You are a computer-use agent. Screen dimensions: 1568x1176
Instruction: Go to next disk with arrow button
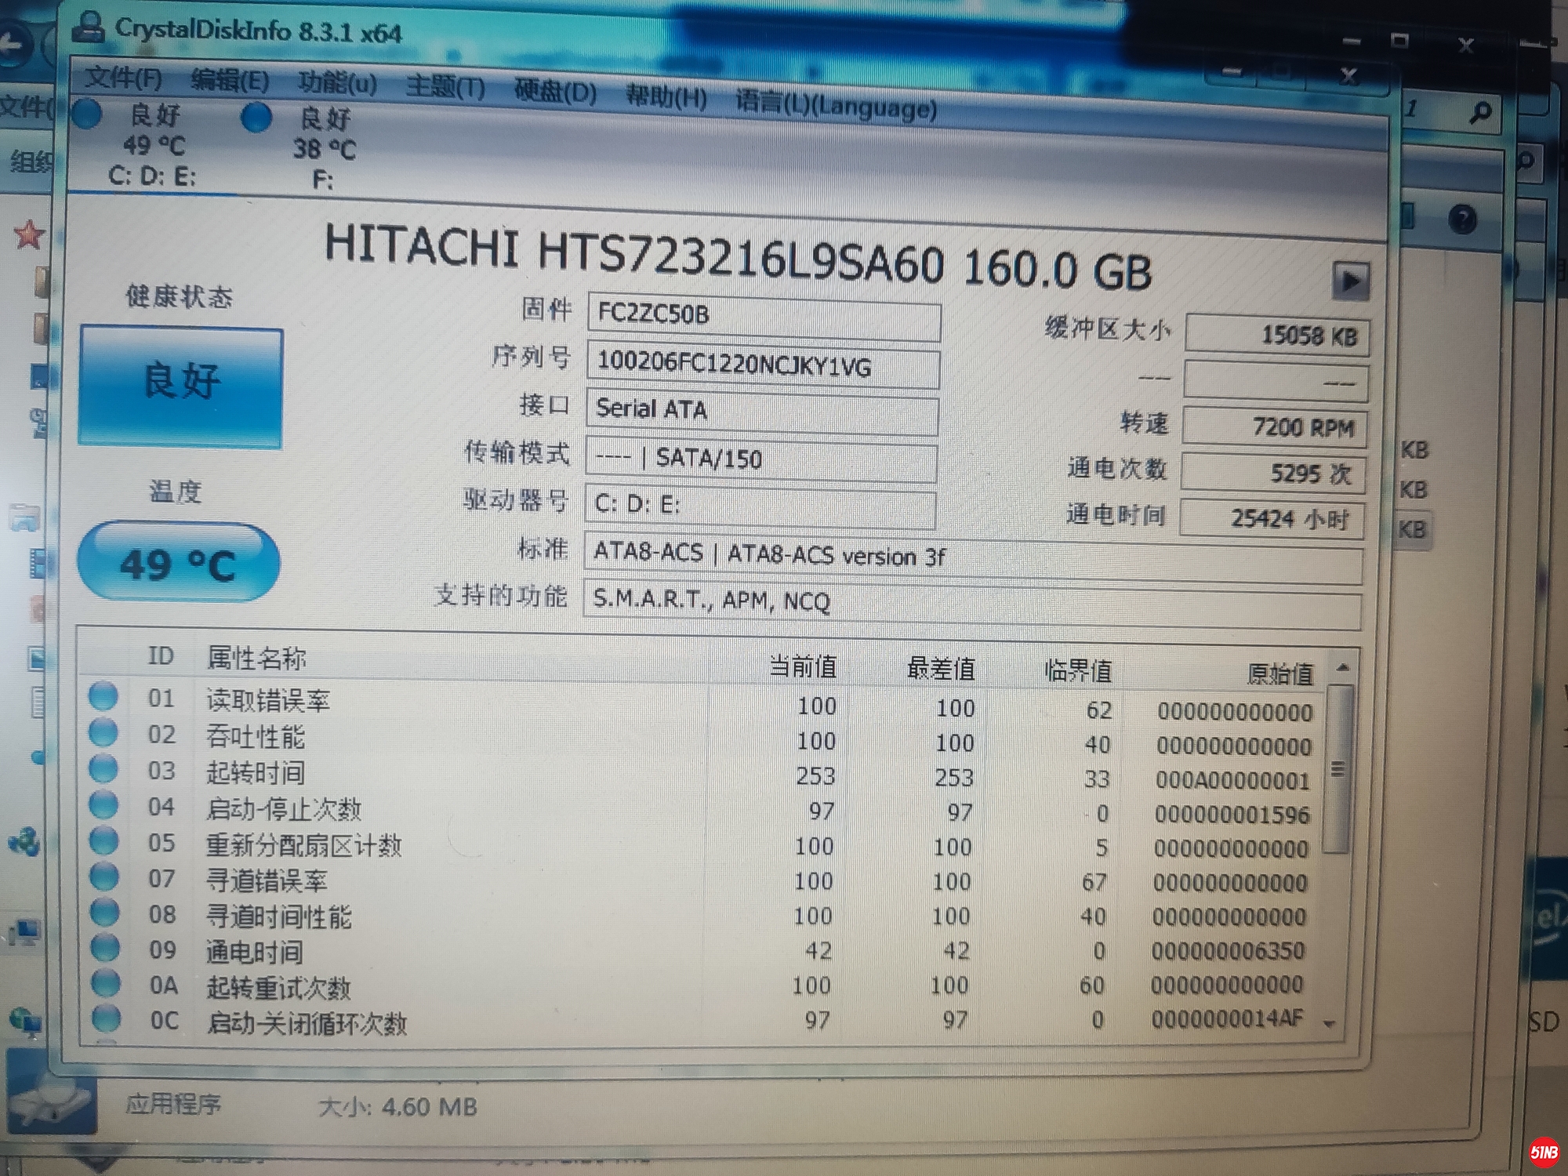[1351, 281]
